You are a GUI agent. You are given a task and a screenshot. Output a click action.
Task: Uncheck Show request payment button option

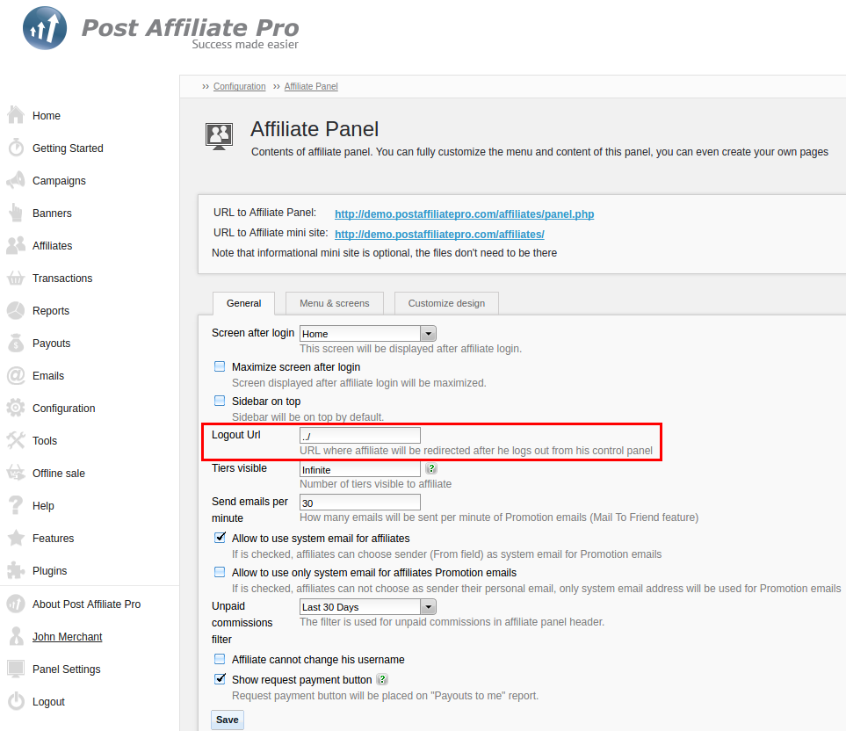pos(220,679)
